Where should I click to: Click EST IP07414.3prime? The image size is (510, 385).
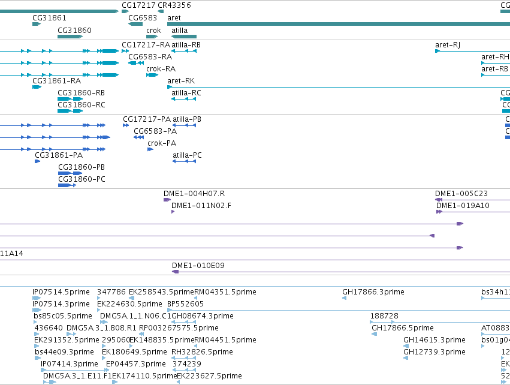click(75, 370)
